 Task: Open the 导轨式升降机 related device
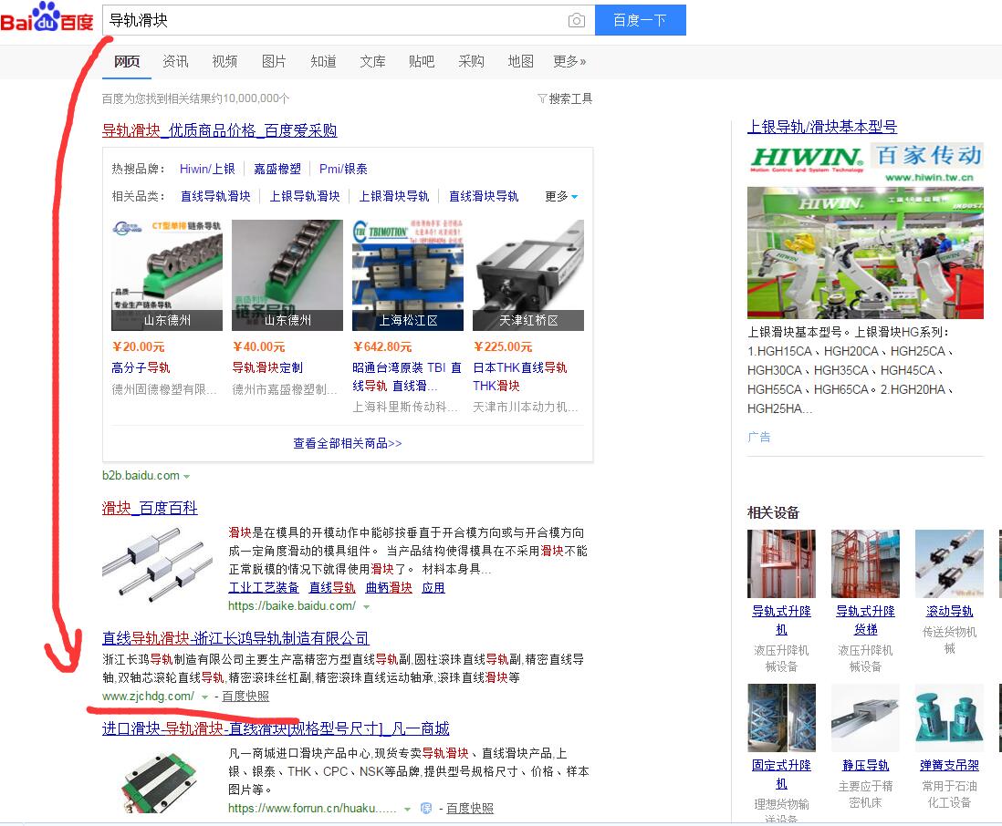click(x=781, y=620)
